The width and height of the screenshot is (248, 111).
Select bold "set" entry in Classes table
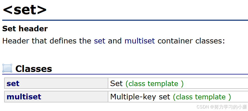coord(13,84)
